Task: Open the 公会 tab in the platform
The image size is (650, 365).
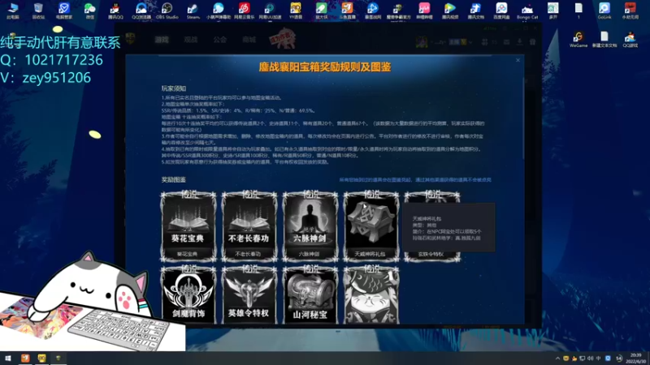Action: [219, 40]
